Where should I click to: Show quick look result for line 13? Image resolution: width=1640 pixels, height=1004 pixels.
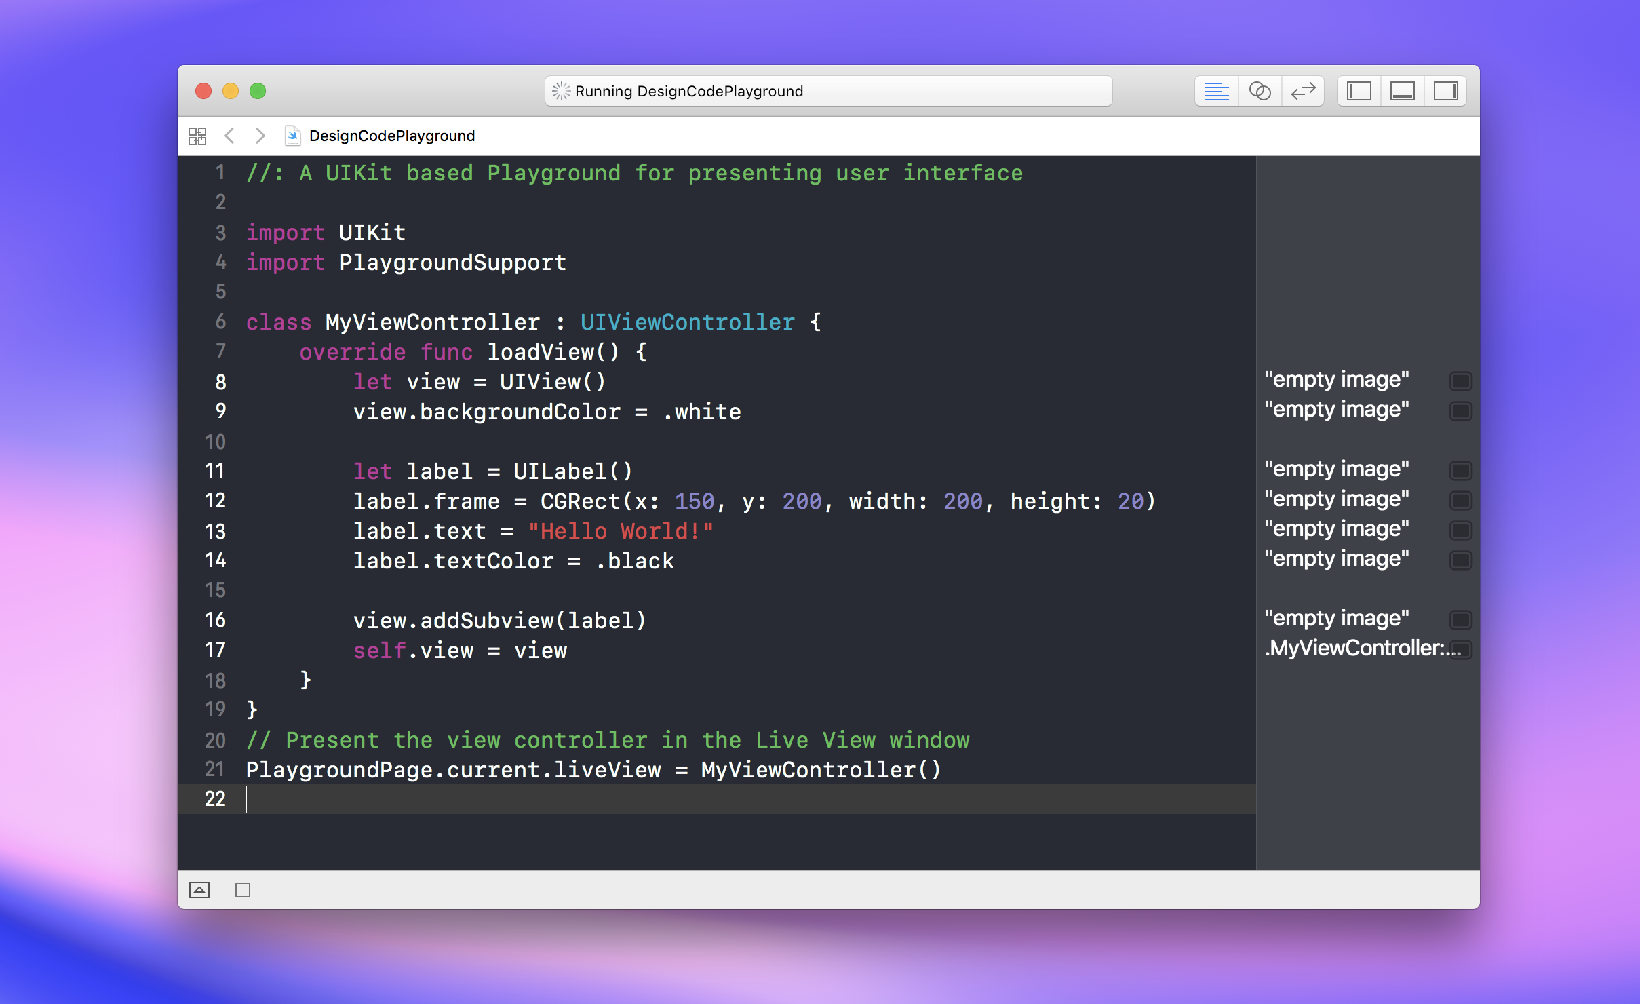(1460, 530)
